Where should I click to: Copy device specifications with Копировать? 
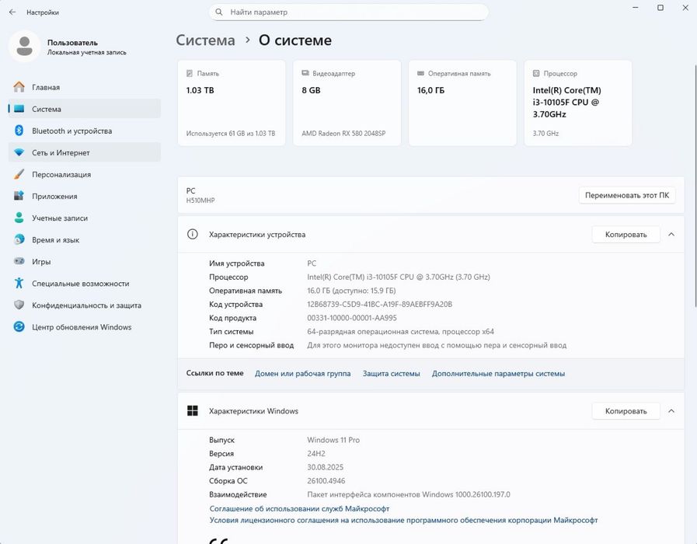pos(626,234)
